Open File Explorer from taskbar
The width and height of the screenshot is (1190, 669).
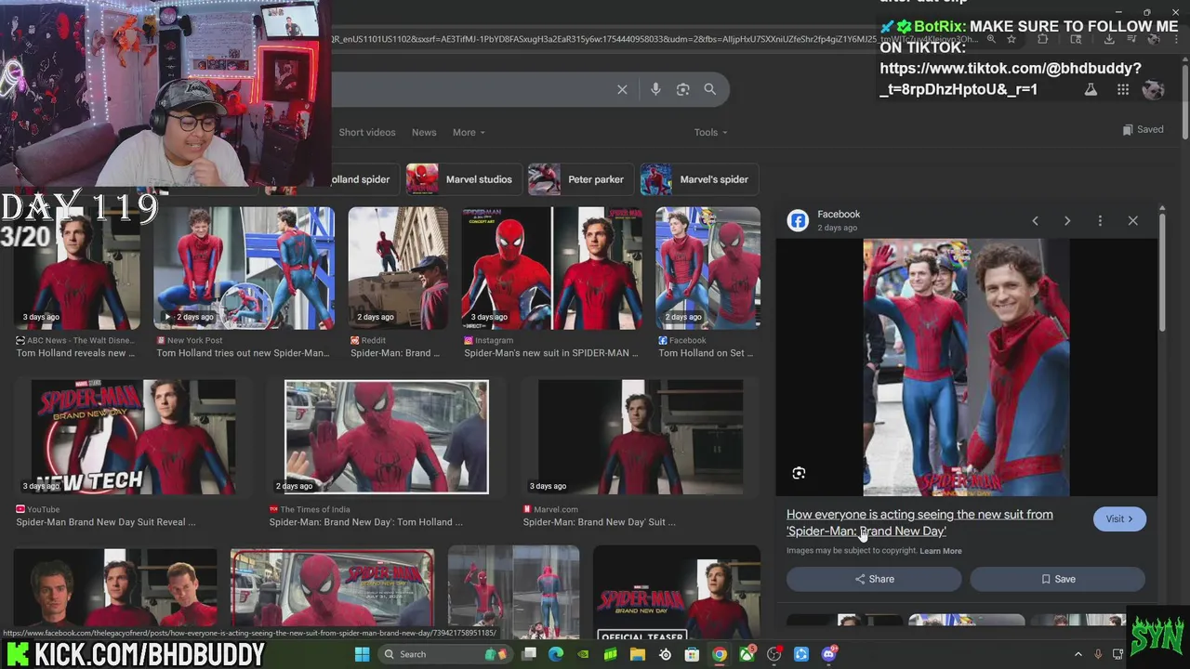pos(638,654)
